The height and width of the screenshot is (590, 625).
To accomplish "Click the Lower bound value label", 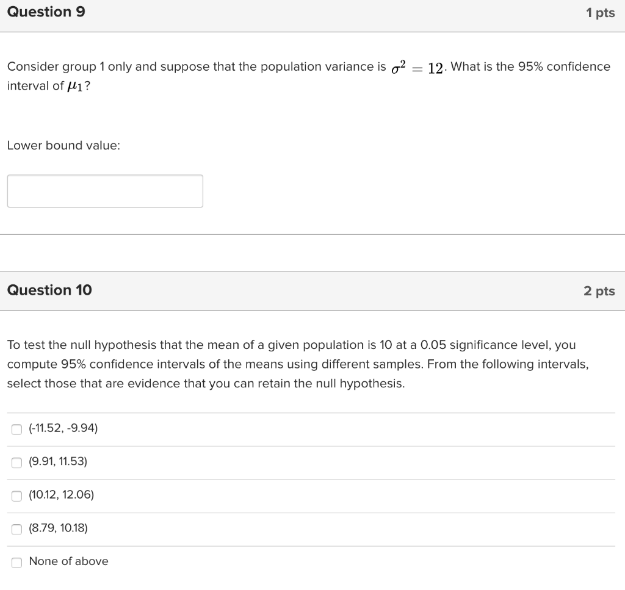I will (63, 145).
